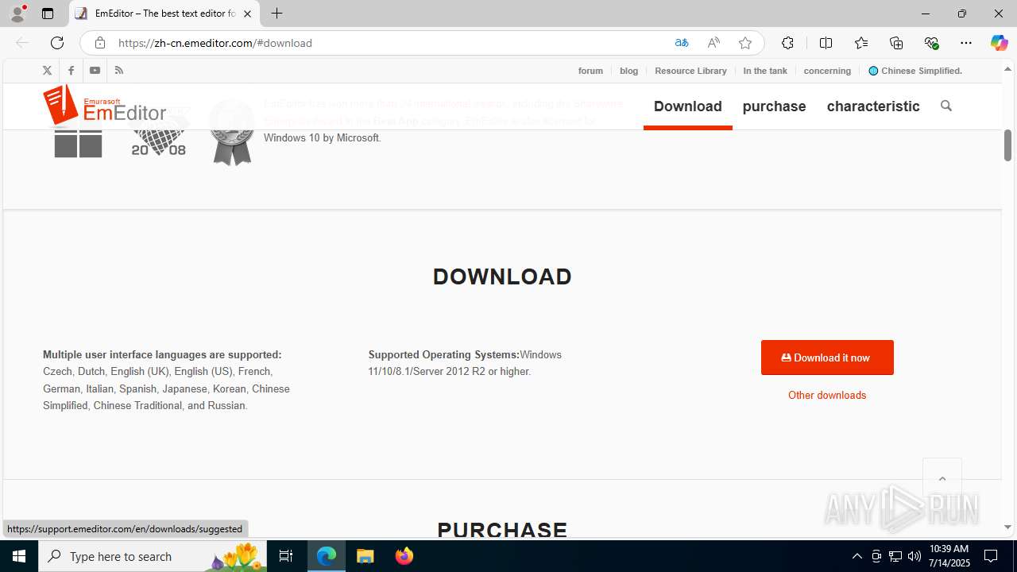Click the taskbar search box
The image size is (1017, 572).
coord(153,556)
